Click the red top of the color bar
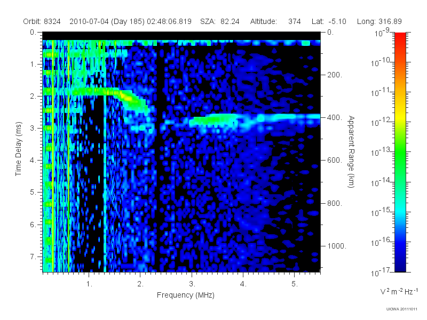 tap(400, 37)
